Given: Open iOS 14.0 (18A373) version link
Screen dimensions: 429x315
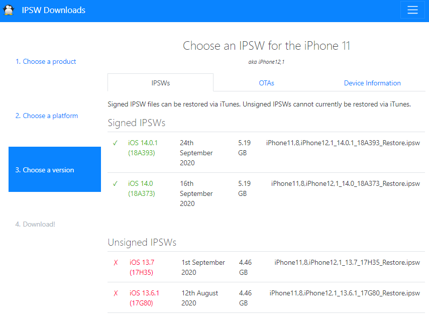Looking at the screenshot, I should pyautogui.click(x=142, y=188).
